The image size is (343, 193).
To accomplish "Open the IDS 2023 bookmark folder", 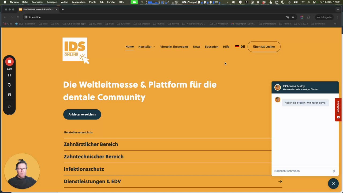I will (x=301, y=24).
